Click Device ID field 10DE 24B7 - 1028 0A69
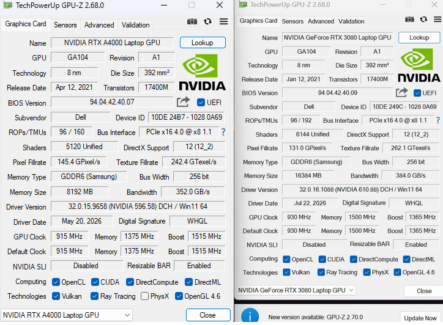 [x=187, y=117]
